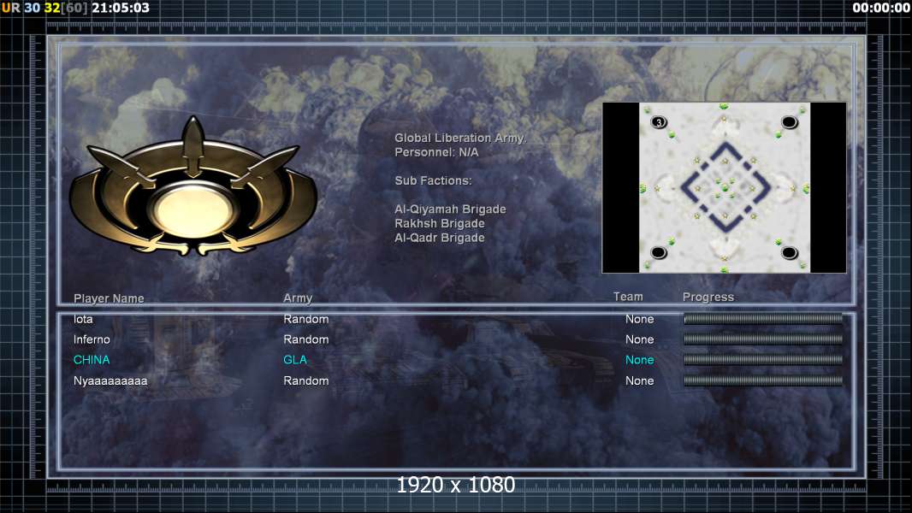Click Iota's loading progress bar

(762, 318)
